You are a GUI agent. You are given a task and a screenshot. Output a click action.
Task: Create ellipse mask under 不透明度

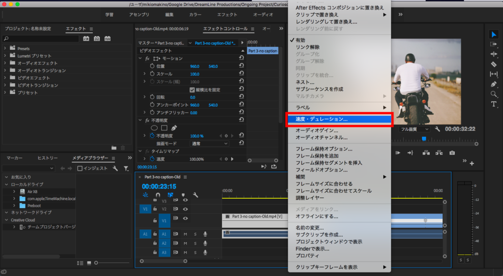point(154,128)
